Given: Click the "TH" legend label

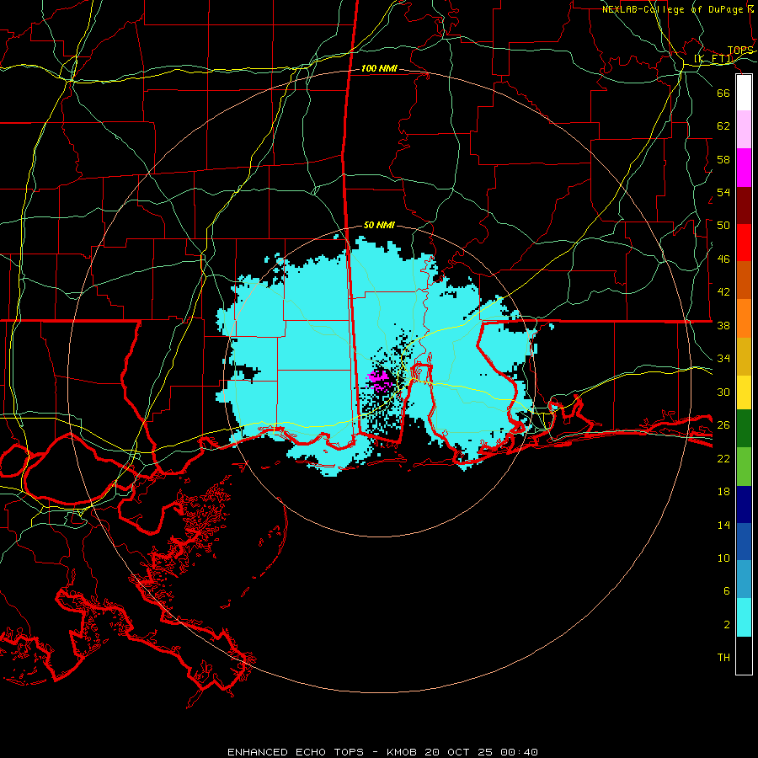Looking at the screenshot, I should [x=723, y=658].
